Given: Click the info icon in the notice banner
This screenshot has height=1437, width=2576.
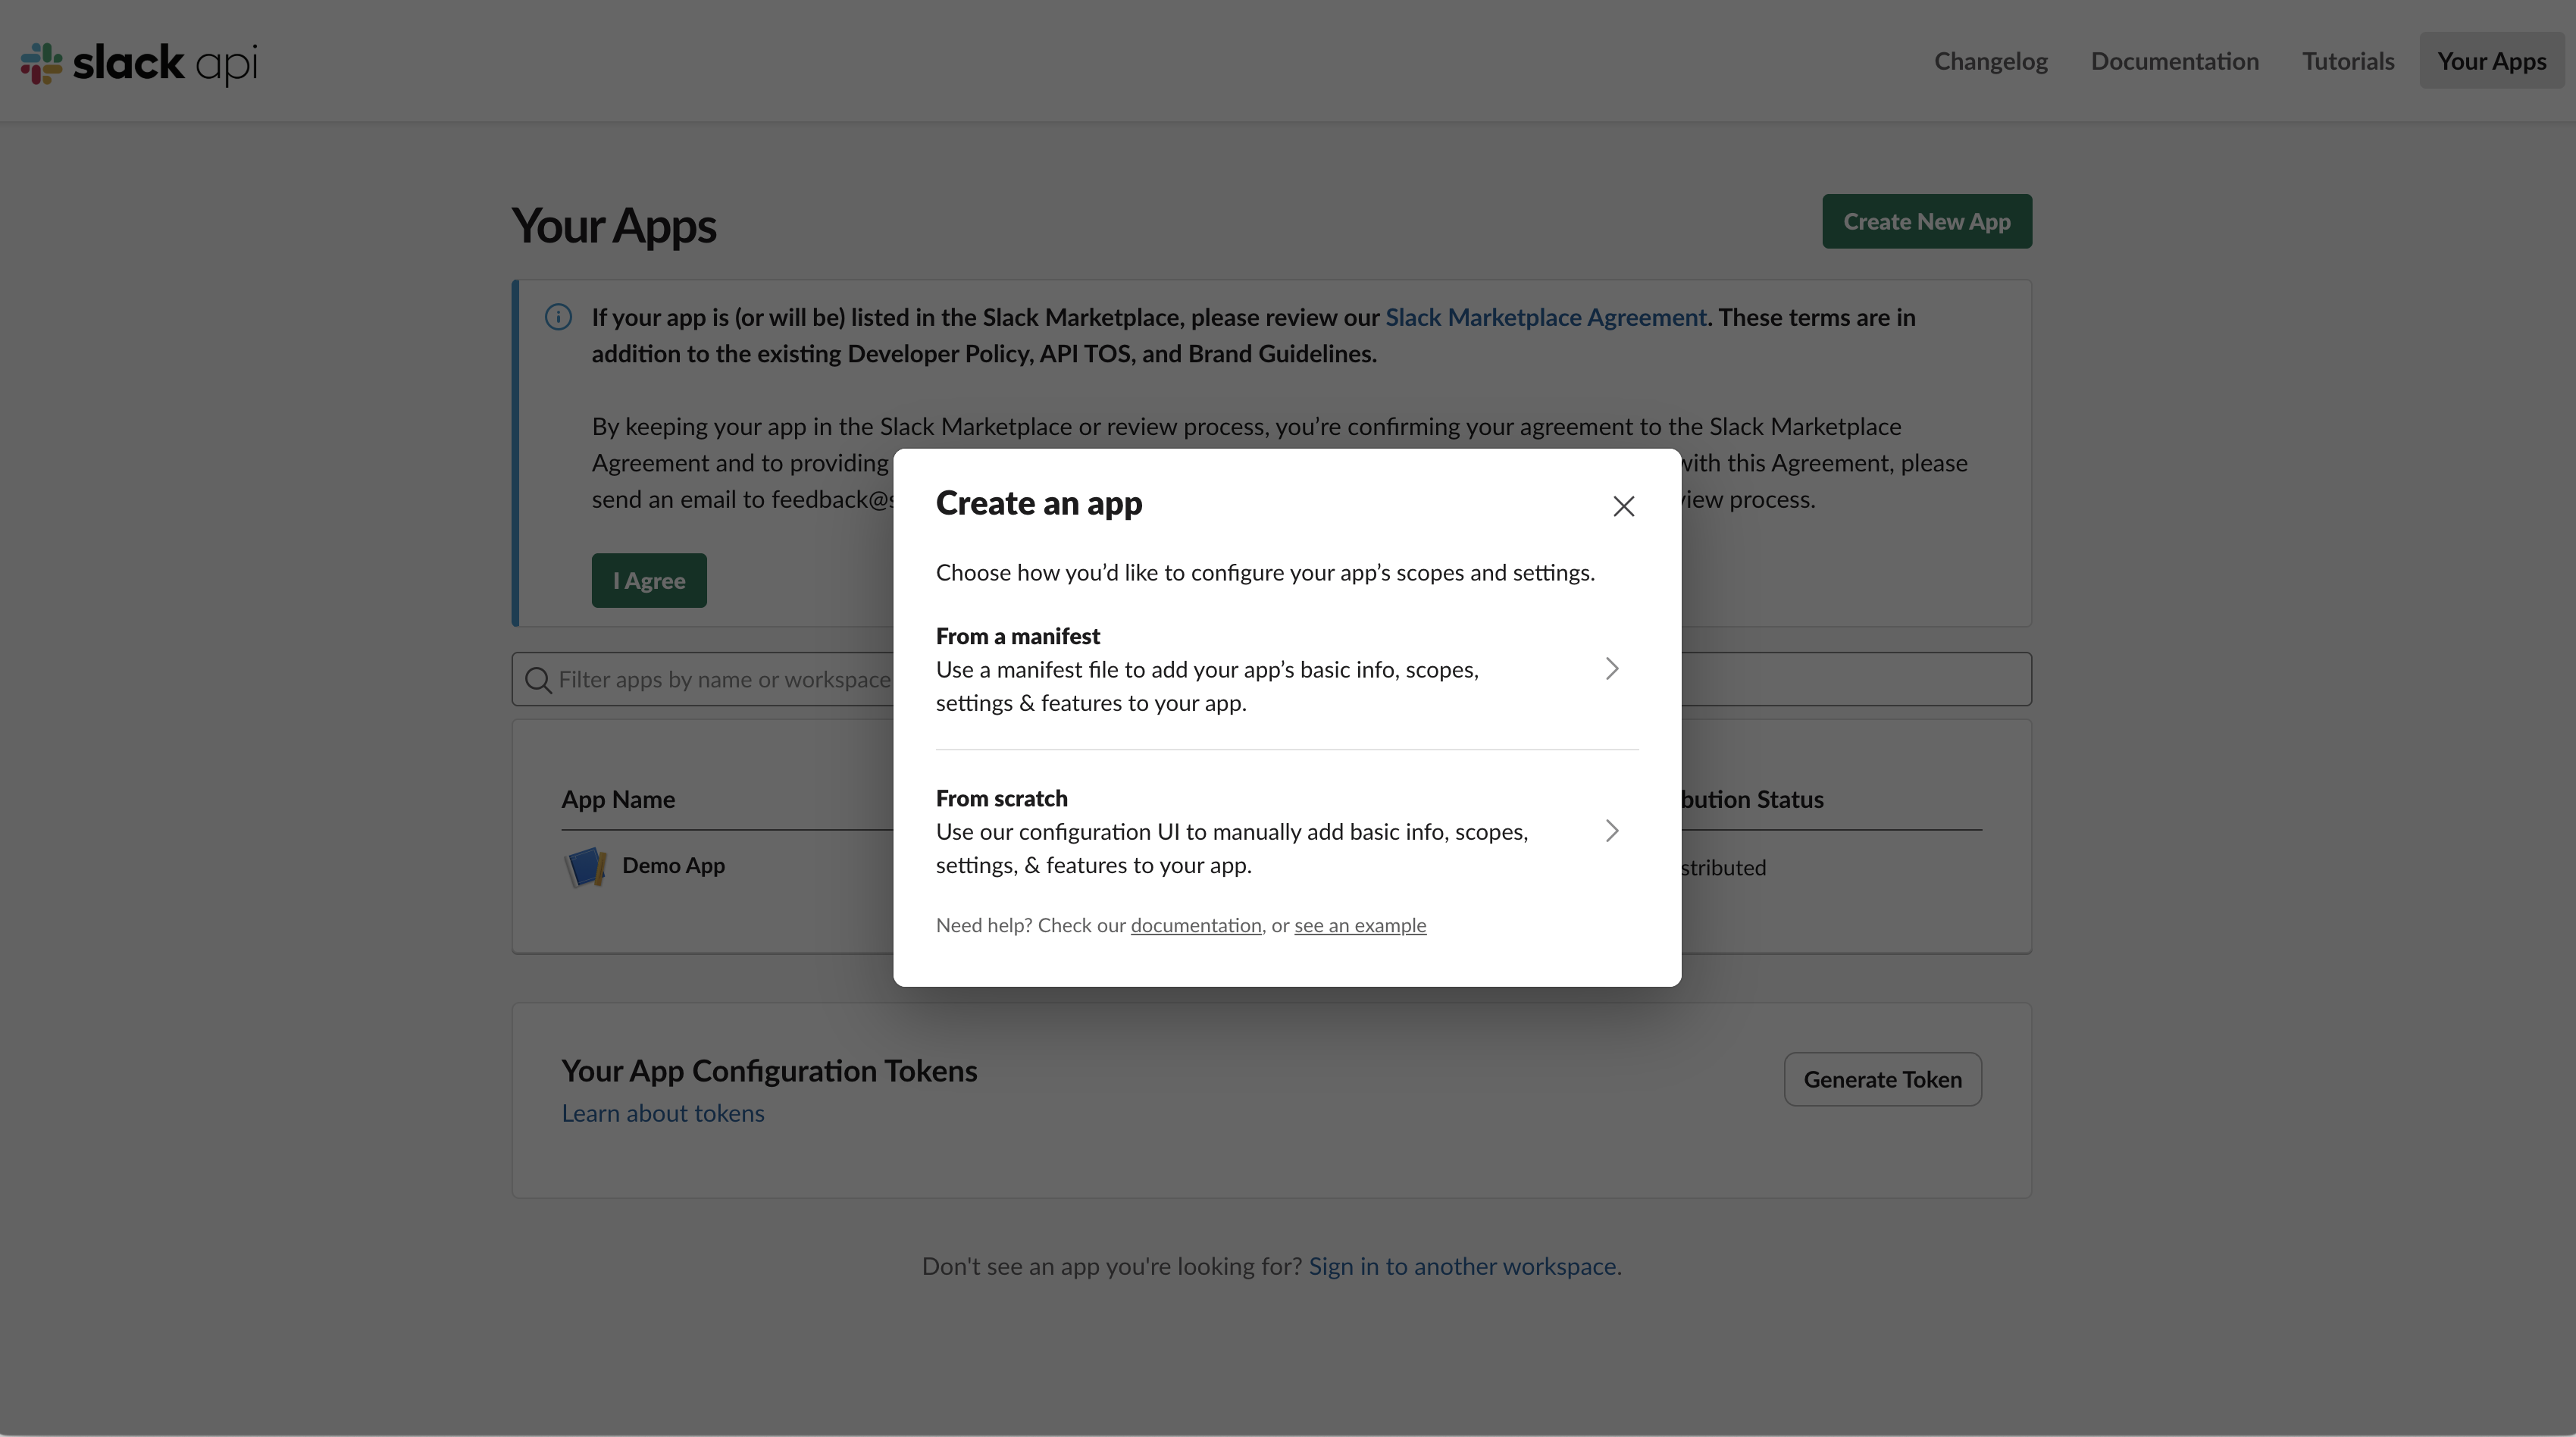Looking at the screenshot, I should tap(558, 317).
